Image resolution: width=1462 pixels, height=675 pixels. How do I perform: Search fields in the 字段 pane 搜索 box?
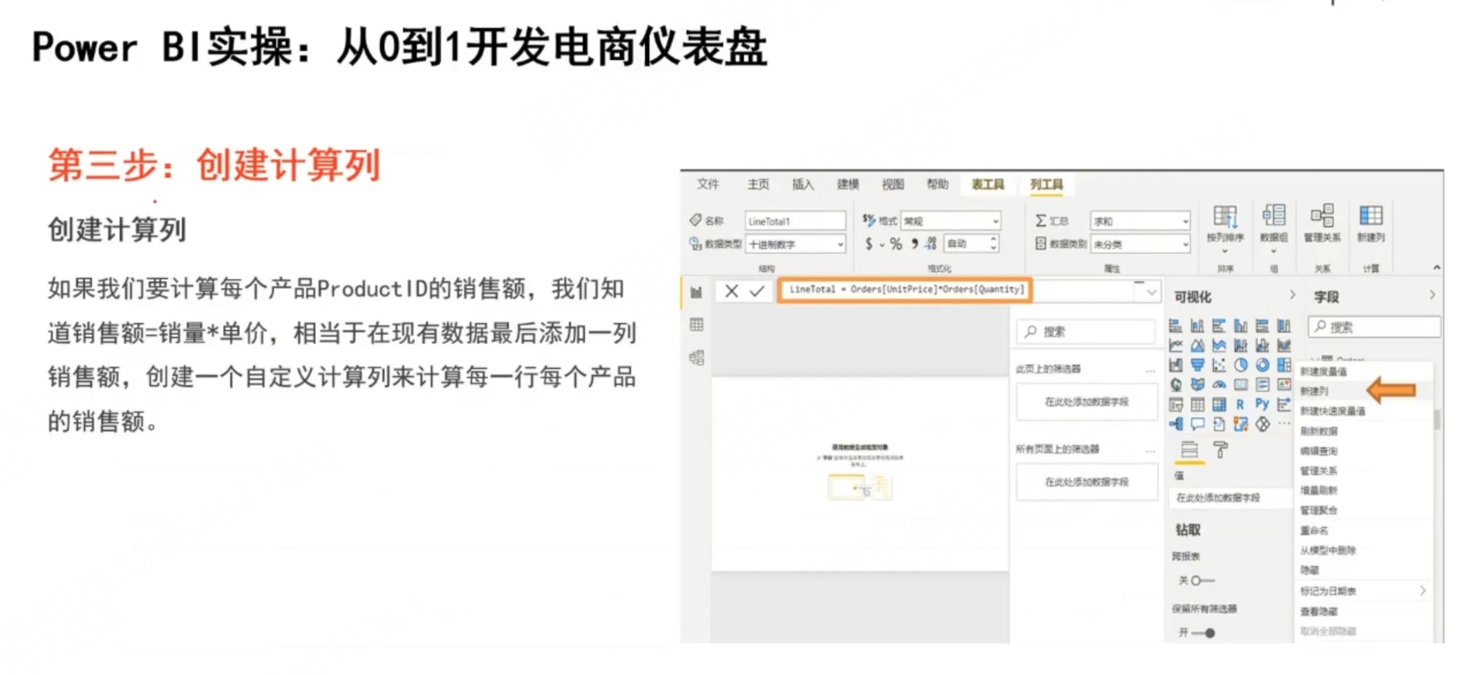tap(1374, 327)
